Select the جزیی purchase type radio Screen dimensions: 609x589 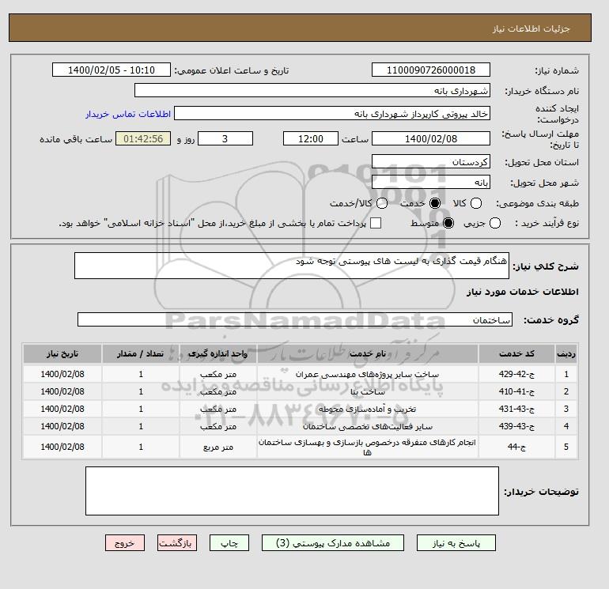[495, 223]
